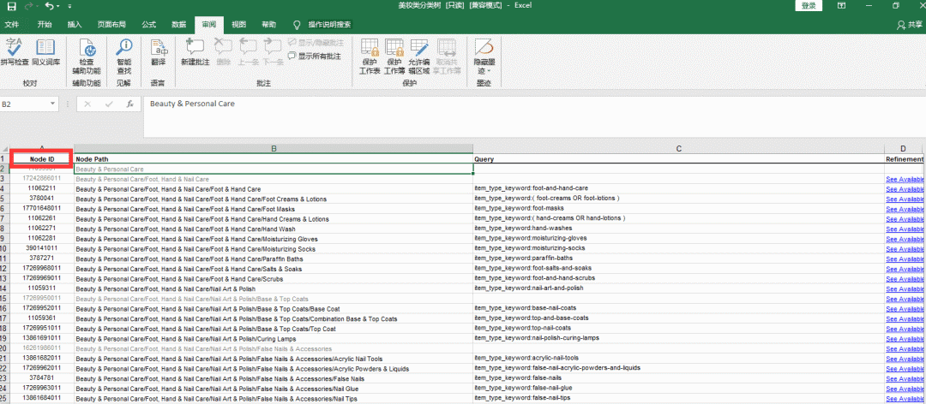Screen dimensions: 926x404
Task: Click the Node Path cell ending in Hand Wash
Action: [x=274, y=229]
